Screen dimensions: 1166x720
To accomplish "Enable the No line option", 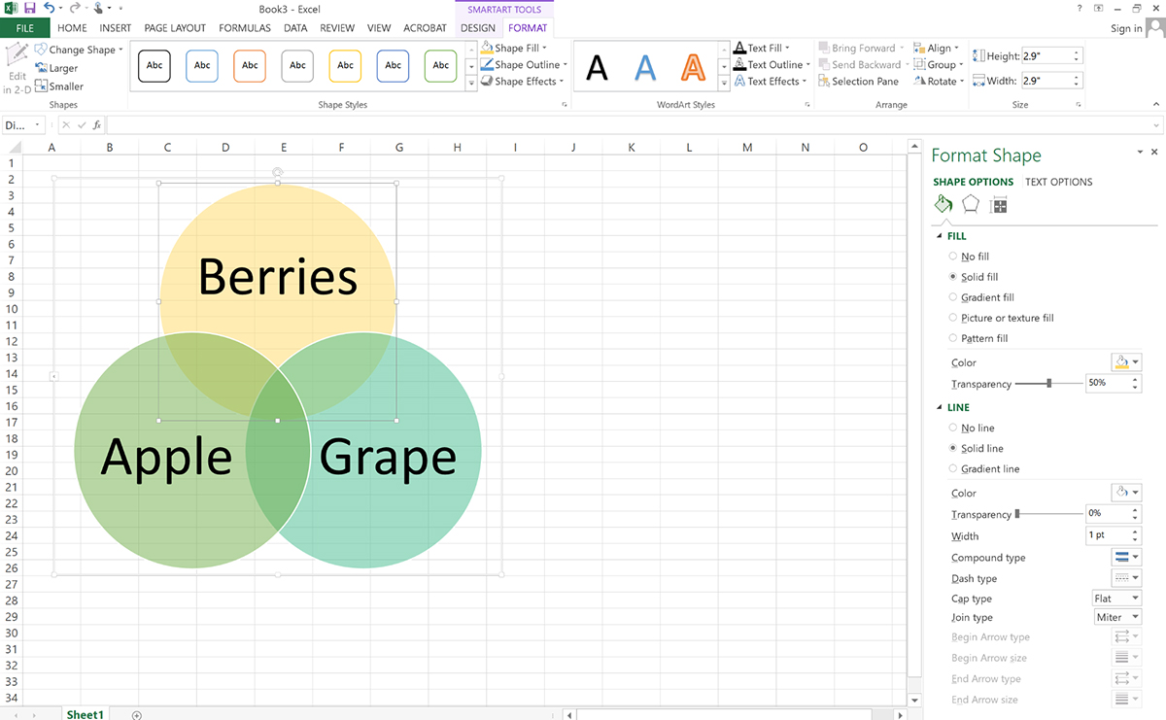I will (x=952, y=428).
